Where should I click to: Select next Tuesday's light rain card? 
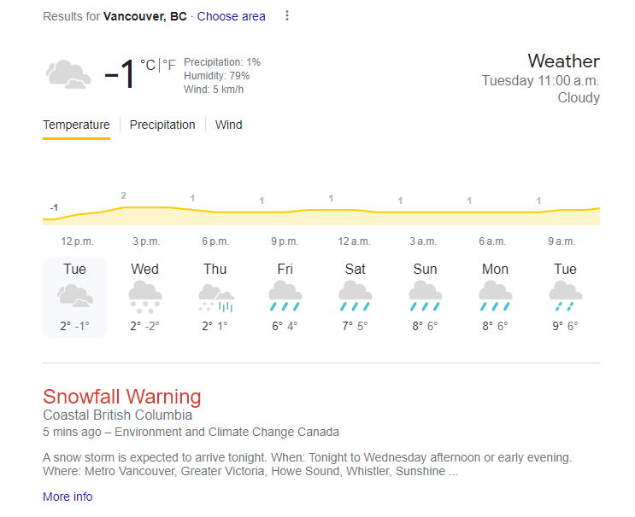565,297
